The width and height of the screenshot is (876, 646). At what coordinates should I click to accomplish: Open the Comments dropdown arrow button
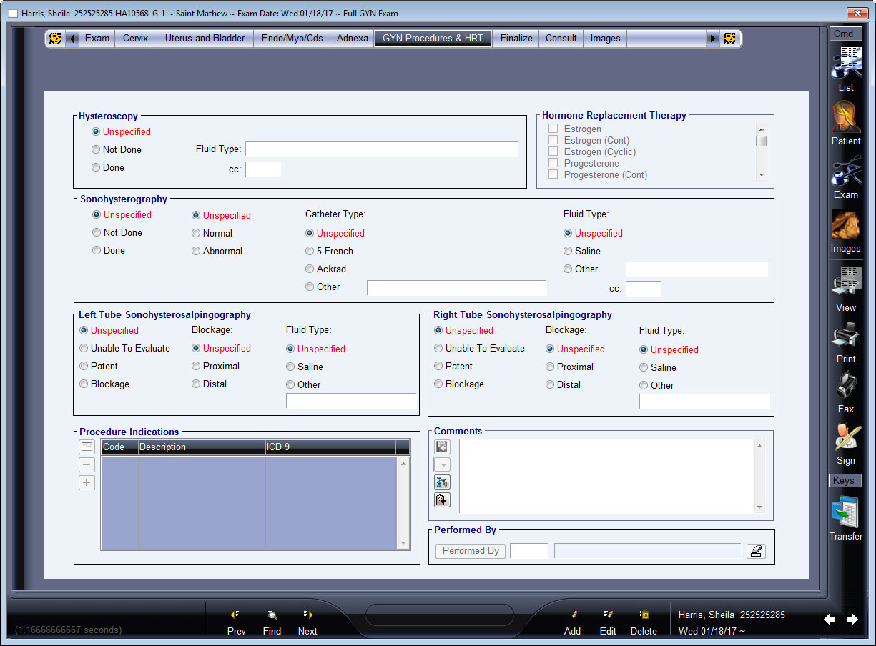click(442, 464)
